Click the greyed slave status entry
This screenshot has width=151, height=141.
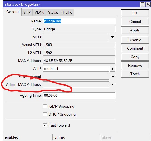click(x=126, y=137)
